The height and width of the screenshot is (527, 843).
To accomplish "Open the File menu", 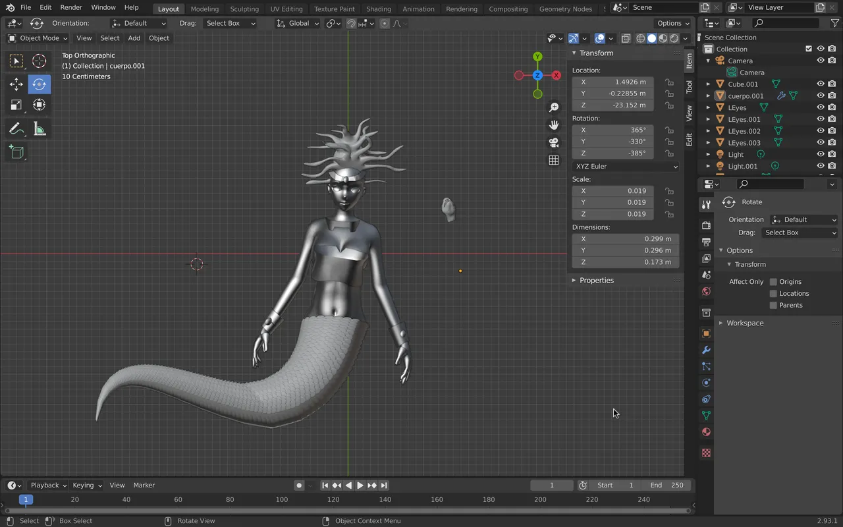I will coord(26,8).
